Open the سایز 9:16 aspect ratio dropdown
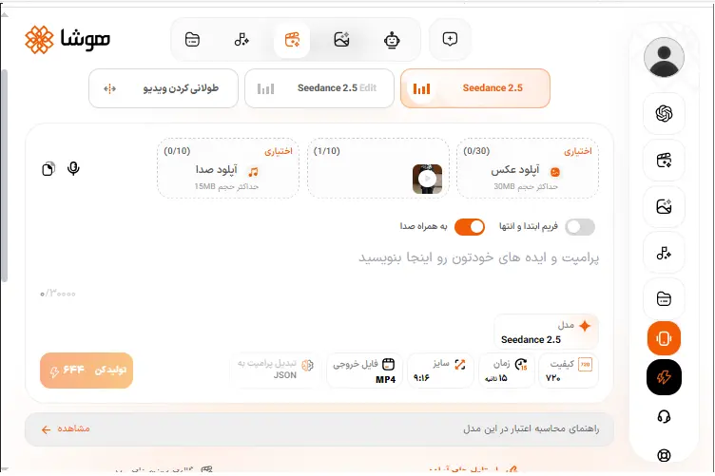 point(440,371)
